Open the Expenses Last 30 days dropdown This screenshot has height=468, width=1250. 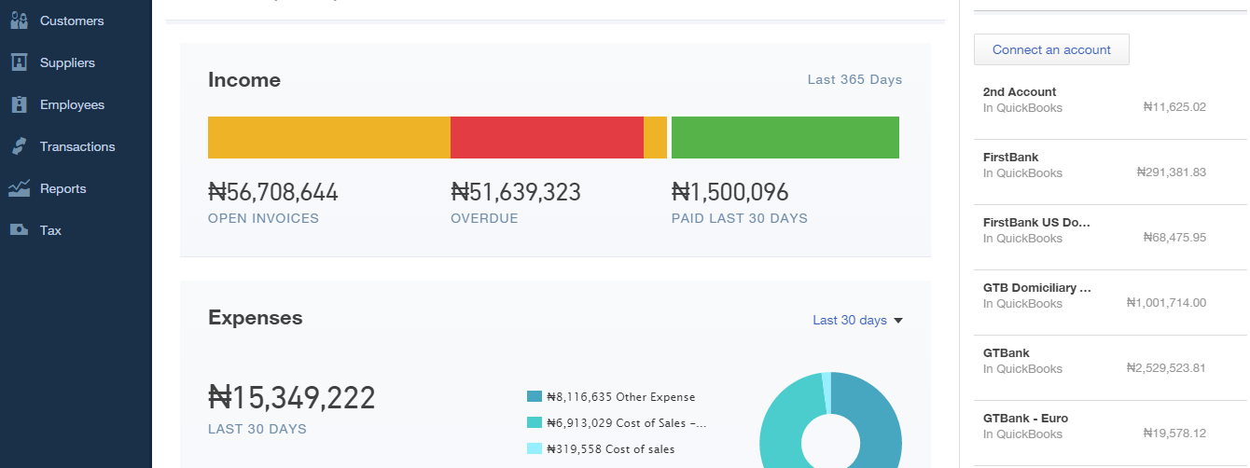(x=857, y=320)
